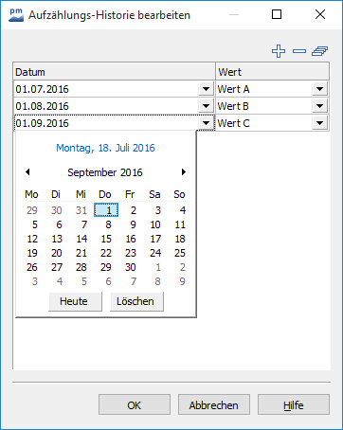Expand the Wert A dropdown
This screenshot has height=430, width=343.
click(x=319, y=89)
